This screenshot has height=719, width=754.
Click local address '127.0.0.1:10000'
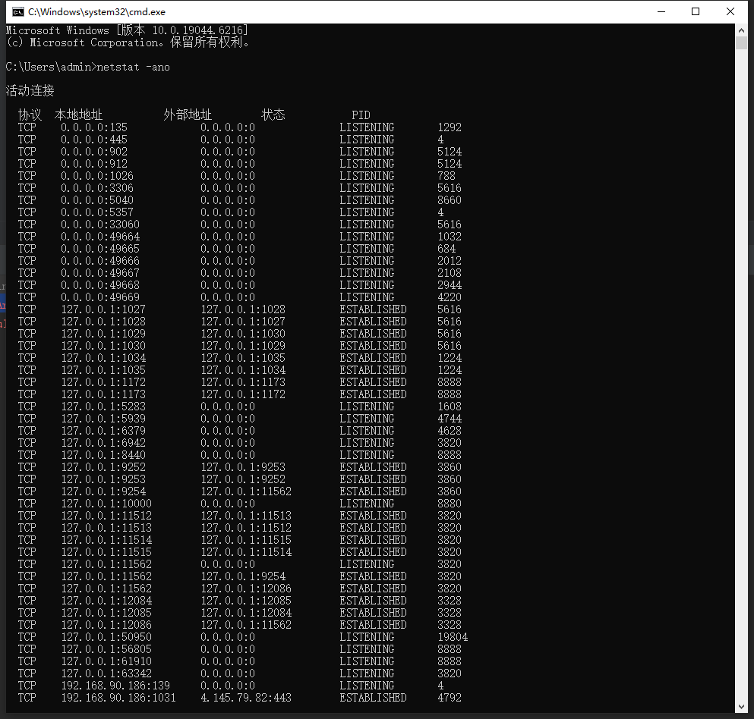106,504
